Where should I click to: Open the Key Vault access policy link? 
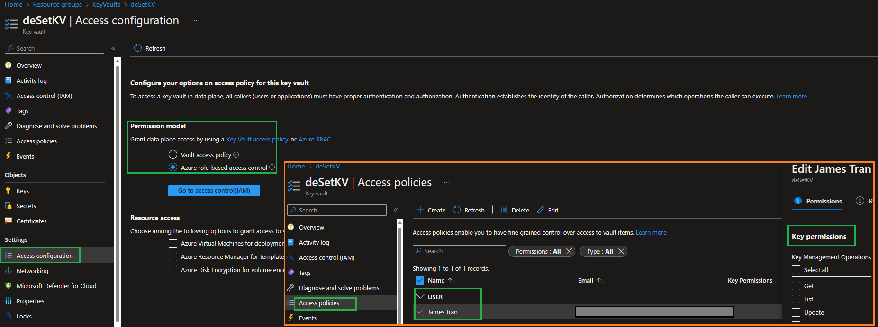click(257, 139)
